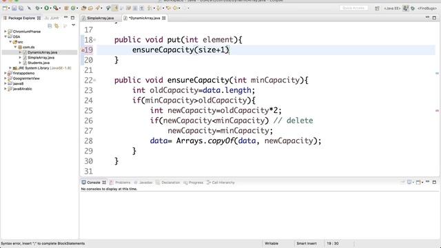Image resolution: width=441 pixels, height=248 pixels.
Task: Click the New Java Class green icon
Action: point(73,8)
